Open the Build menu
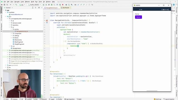The height and width of the screenshot is (100, 178). pyautogui.click(x=33, y=2)
